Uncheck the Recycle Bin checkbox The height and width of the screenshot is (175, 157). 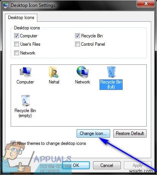coord(77,36)
